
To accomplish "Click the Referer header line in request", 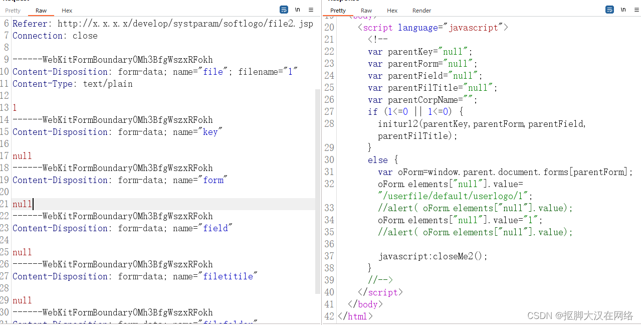I will tap(163, 24).
